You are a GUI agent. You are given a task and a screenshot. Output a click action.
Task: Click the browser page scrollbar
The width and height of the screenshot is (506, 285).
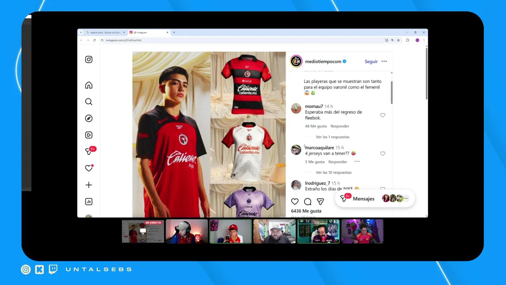(x=426, y=73)
